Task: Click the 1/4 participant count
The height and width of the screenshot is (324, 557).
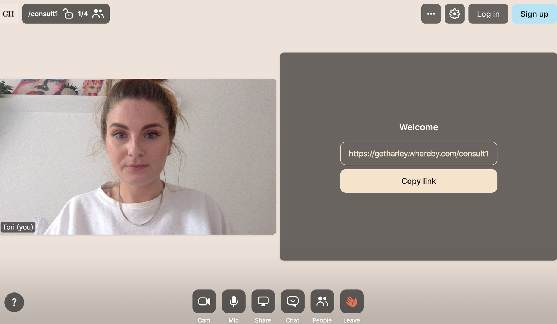Action: pyautogui.click(x=83, y=14)
